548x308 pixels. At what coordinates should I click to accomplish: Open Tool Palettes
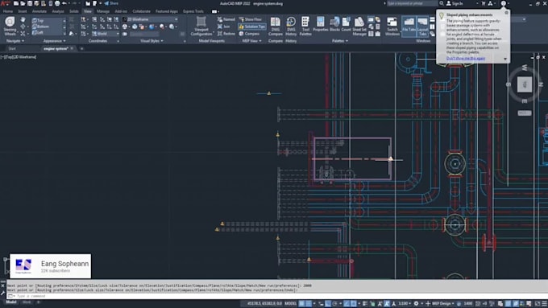tap(305, 26)
